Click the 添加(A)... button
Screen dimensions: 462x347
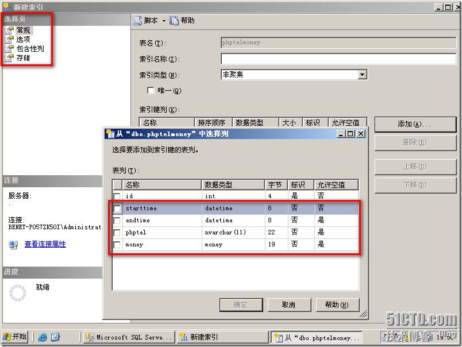[x=415, y=124]
